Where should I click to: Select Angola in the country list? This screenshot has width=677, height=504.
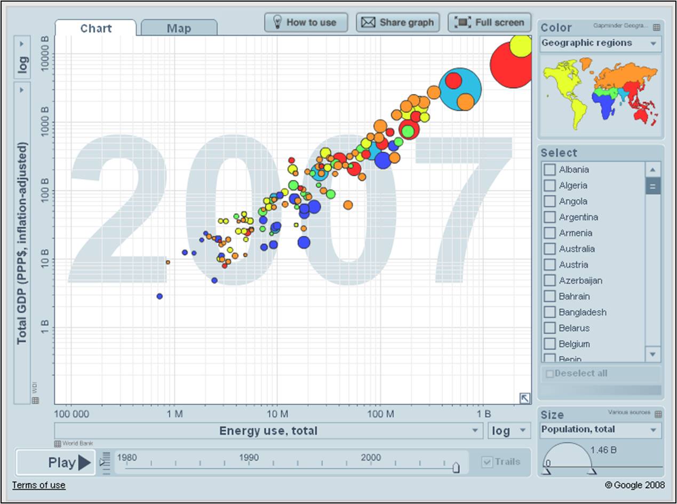pyautogui.click(x=549, y=201)
